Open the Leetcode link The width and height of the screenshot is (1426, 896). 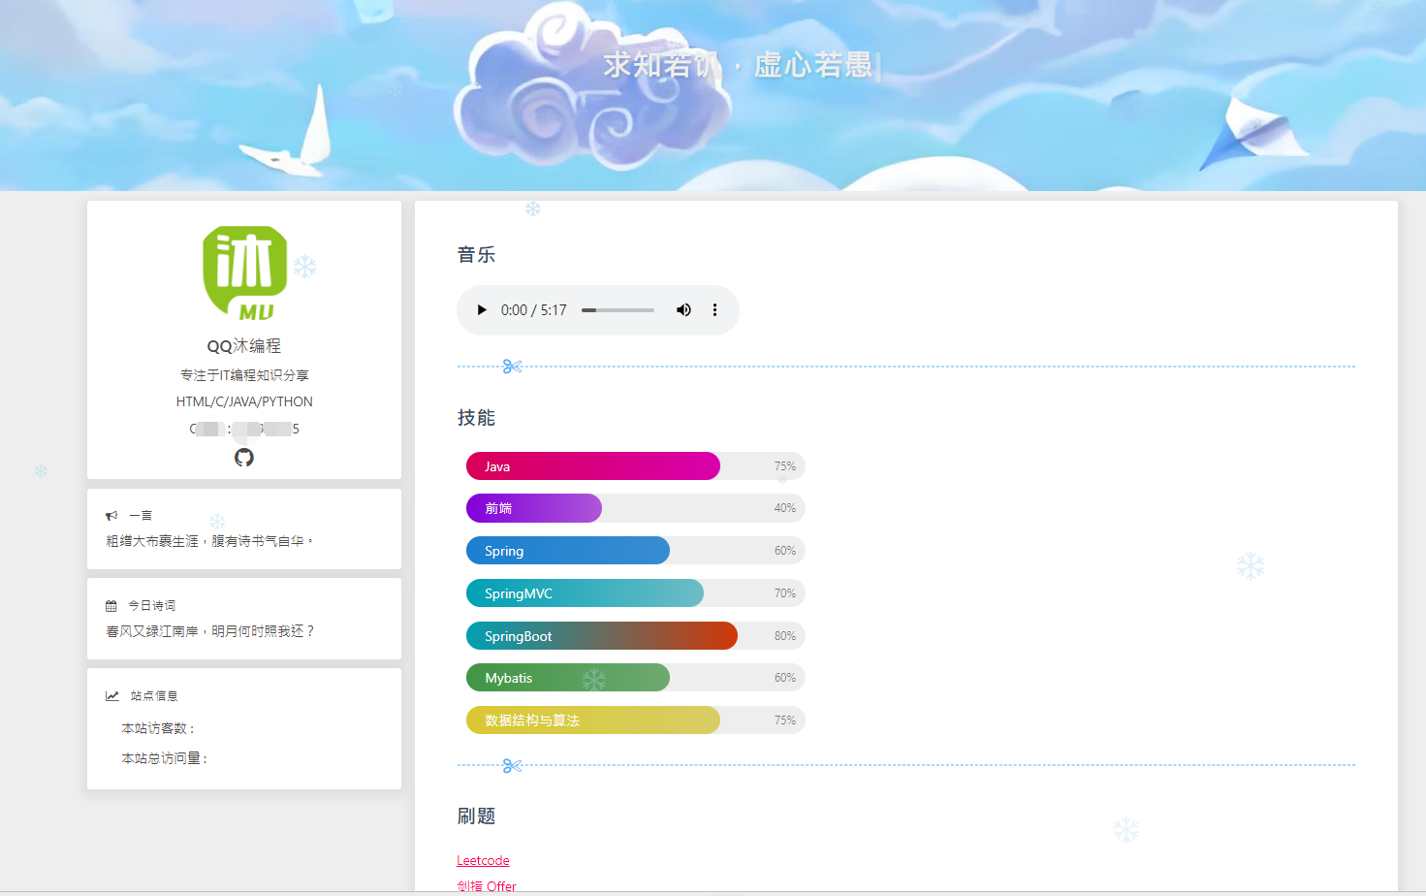pos(483,860)
